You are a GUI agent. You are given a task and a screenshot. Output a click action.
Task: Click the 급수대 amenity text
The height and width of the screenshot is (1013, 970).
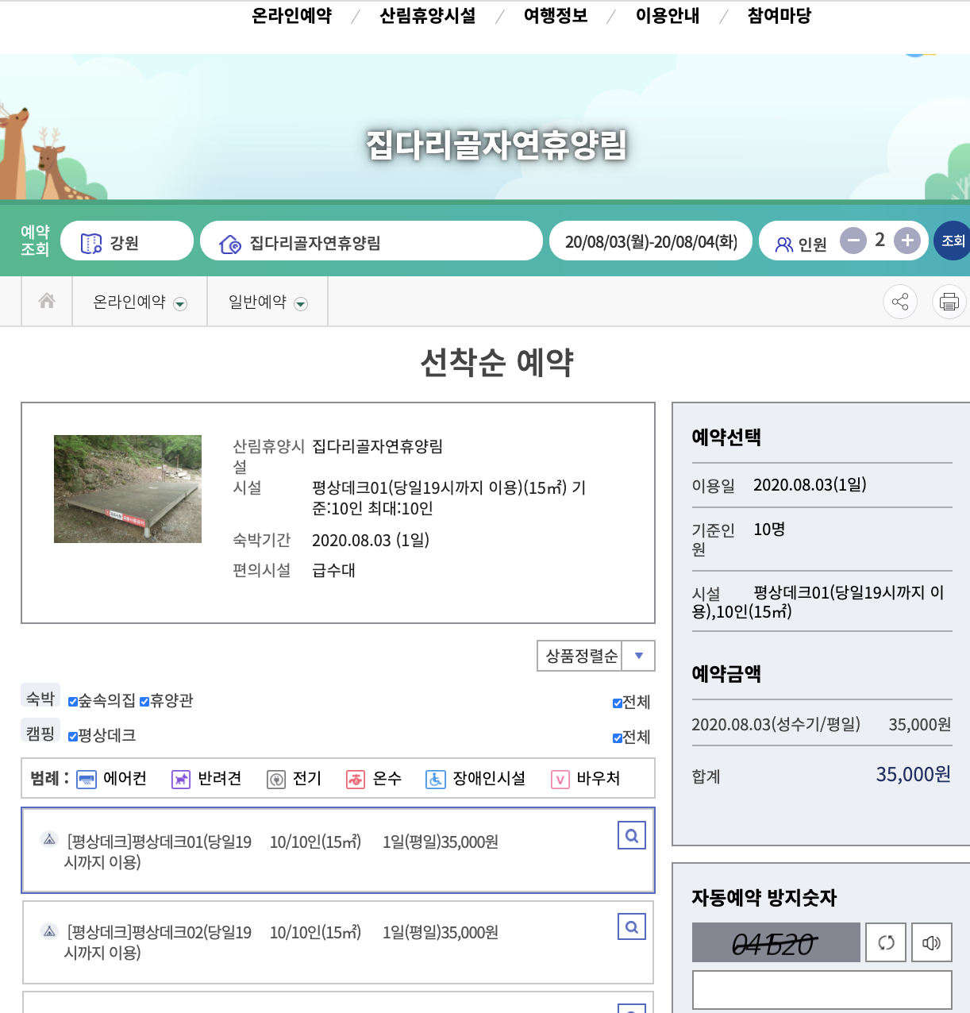[x=333, y=570]
